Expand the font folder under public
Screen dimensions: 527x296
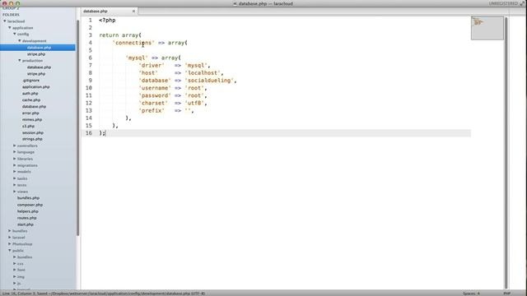[15, 270]
